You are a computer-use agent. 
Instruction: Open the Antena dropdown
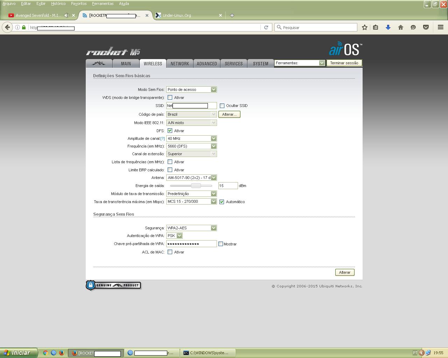click(x=191, y=178)
